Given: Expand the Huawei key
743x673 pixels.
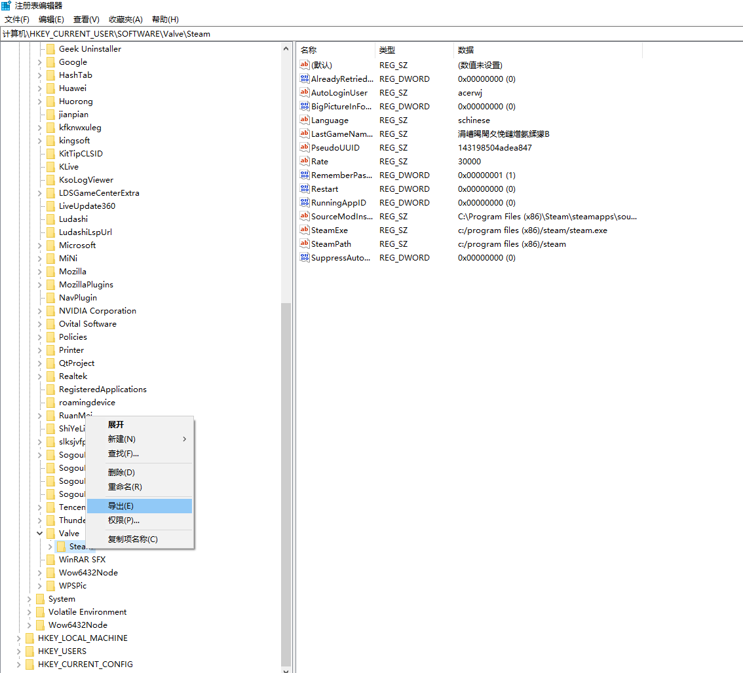Looking at the screenshot, I should pos(40,88).
